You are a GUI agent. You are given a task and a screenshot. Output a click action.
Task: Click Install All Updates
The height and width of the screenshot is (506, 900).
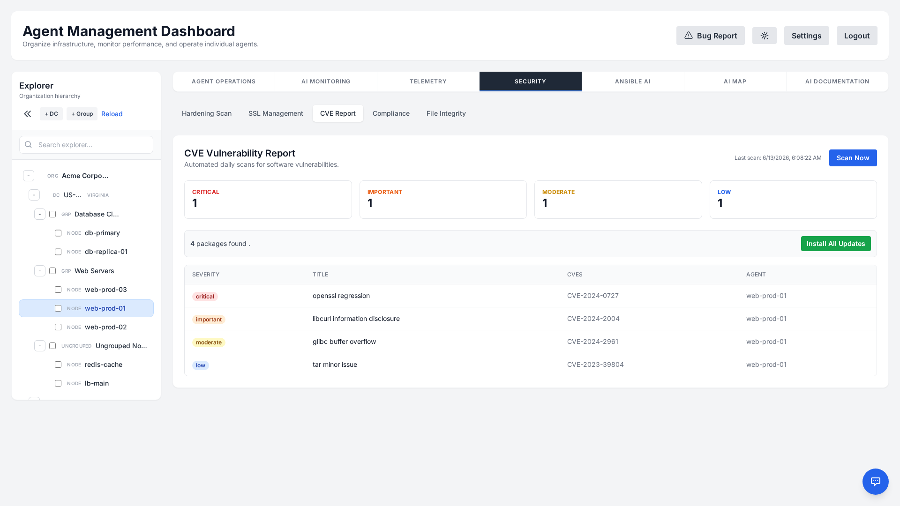pyautogui.click(x=836, y=244)
